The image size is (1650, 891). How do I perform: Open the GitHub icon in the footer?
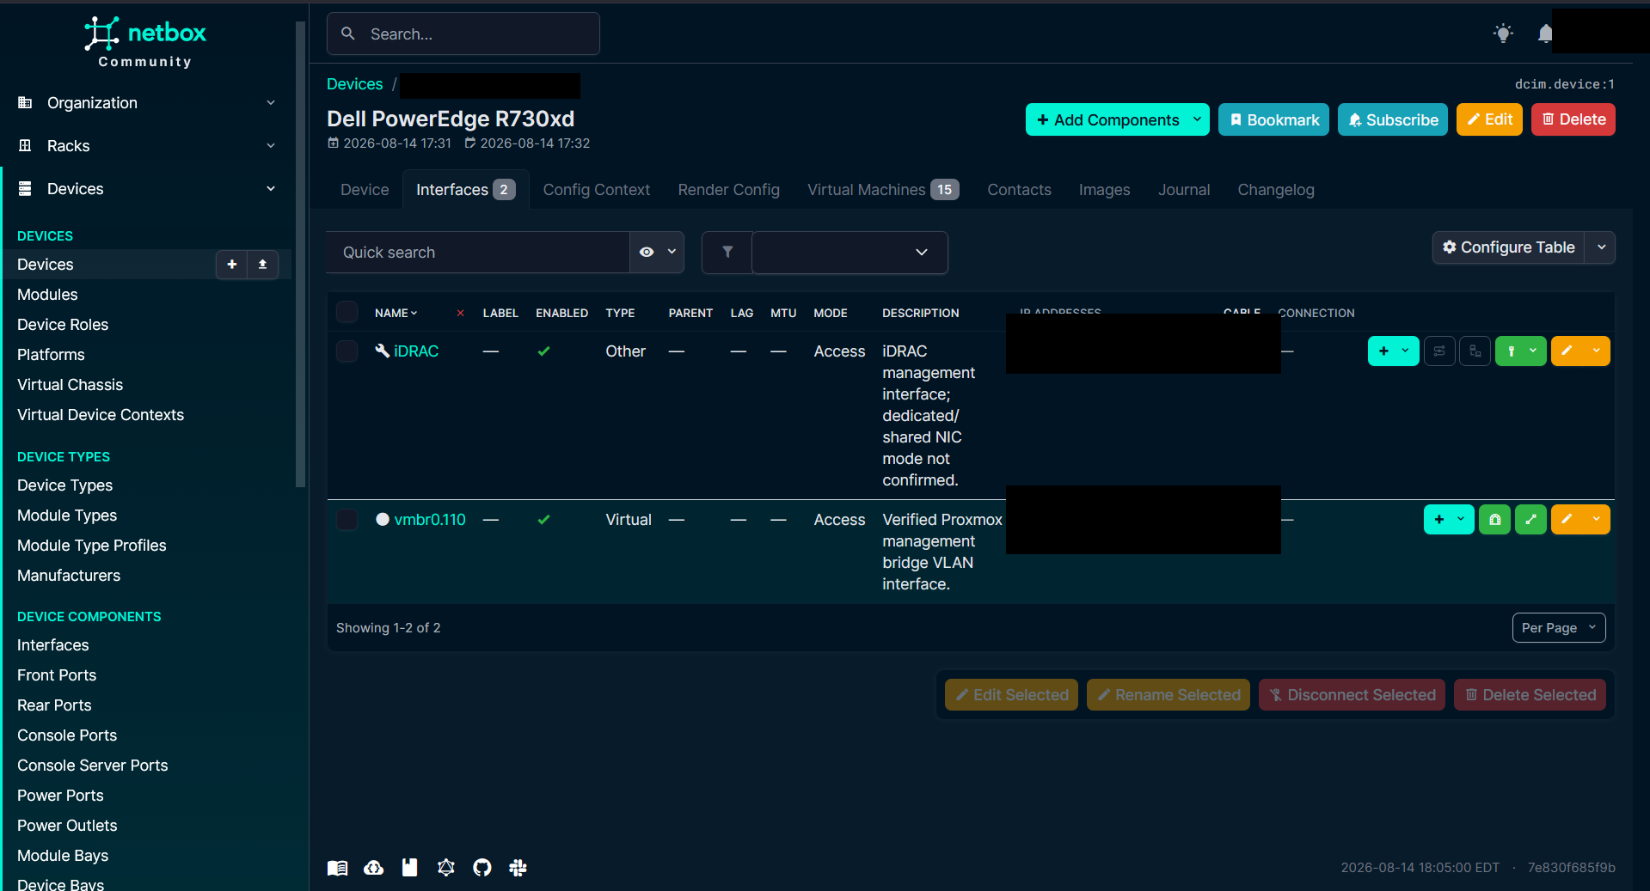[x=482, y=868]
